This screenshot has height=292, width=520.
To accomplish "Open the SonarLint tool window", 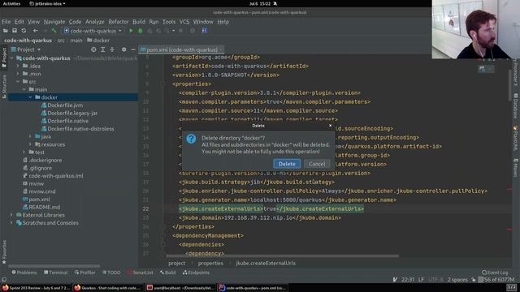I will click(x=141, y=273).
